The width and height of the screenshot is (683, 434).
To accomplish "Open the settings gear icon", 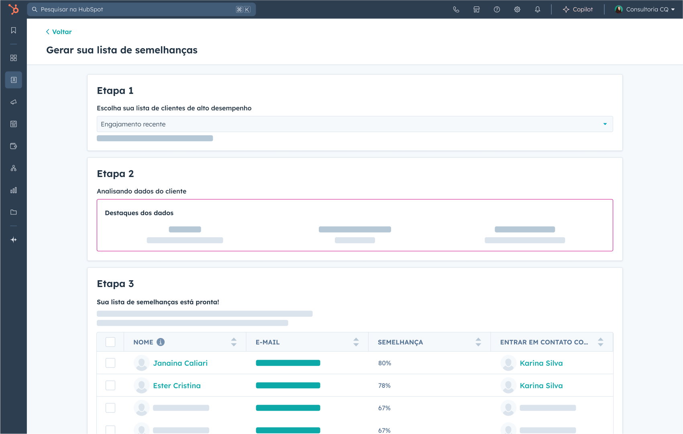I will click(517, 9).
